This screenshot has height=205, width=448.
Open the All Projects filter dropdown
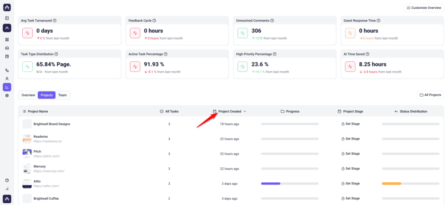(430, 95)
